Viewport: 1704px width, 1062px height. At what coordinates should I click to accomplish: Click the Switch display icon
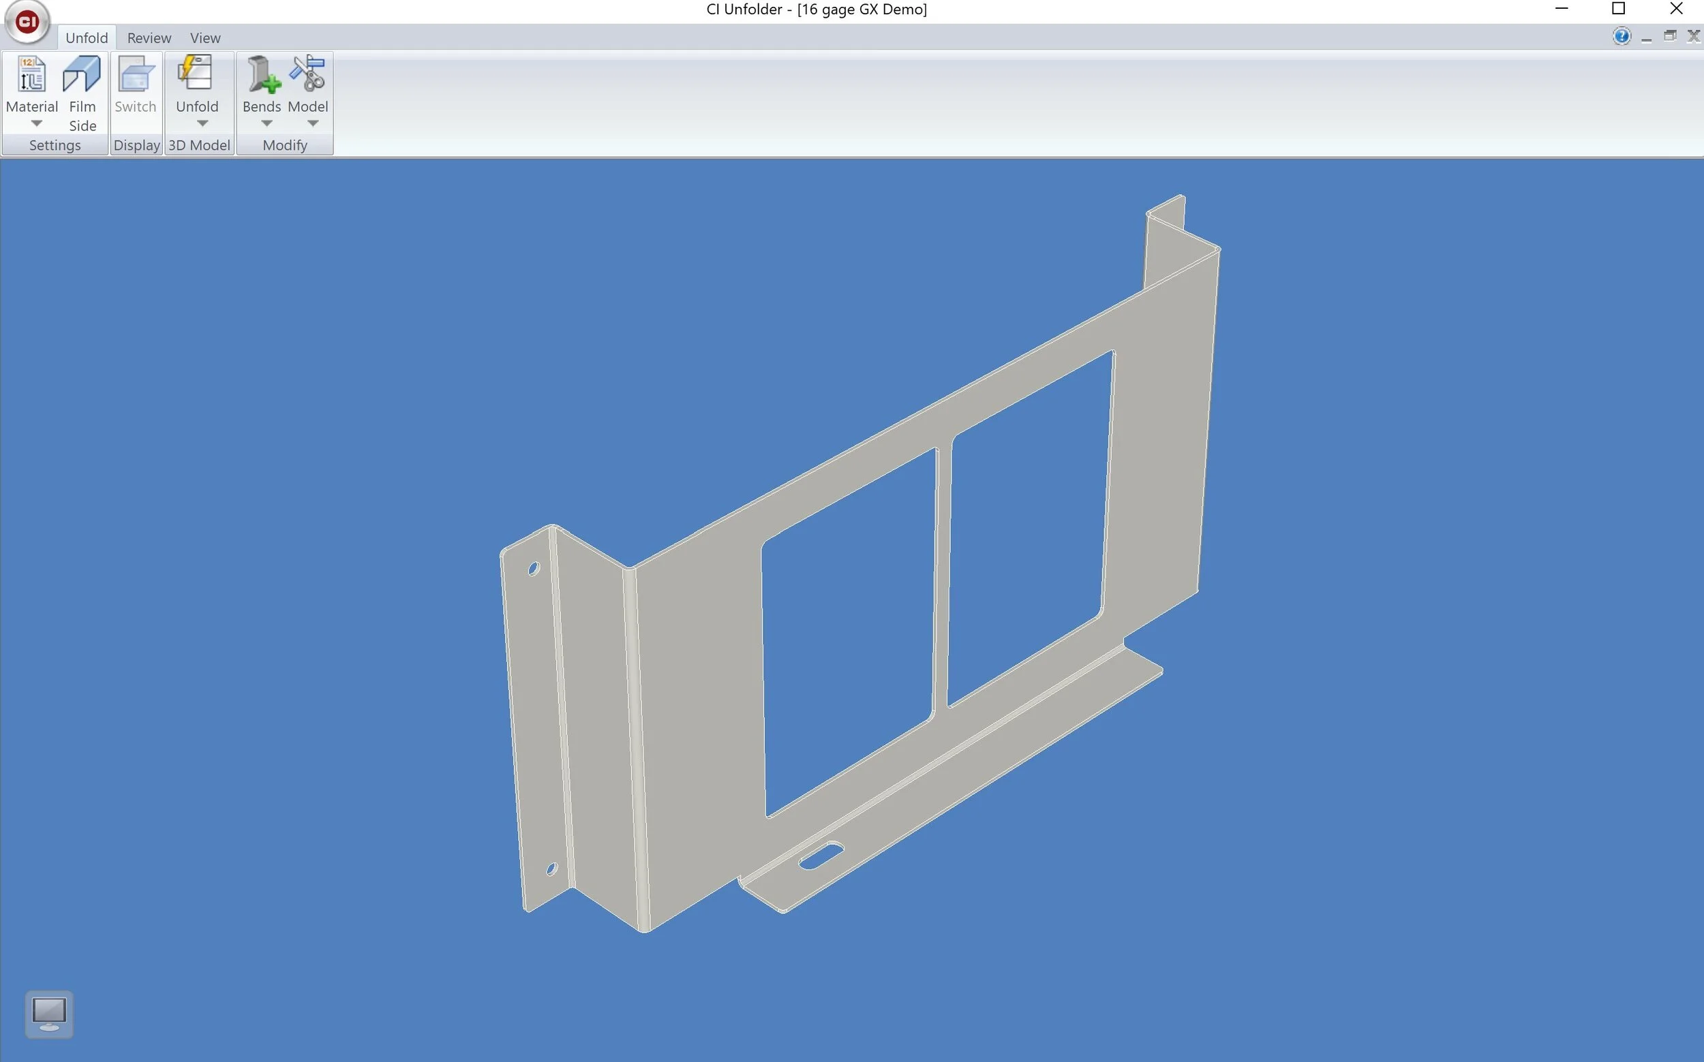135,74
